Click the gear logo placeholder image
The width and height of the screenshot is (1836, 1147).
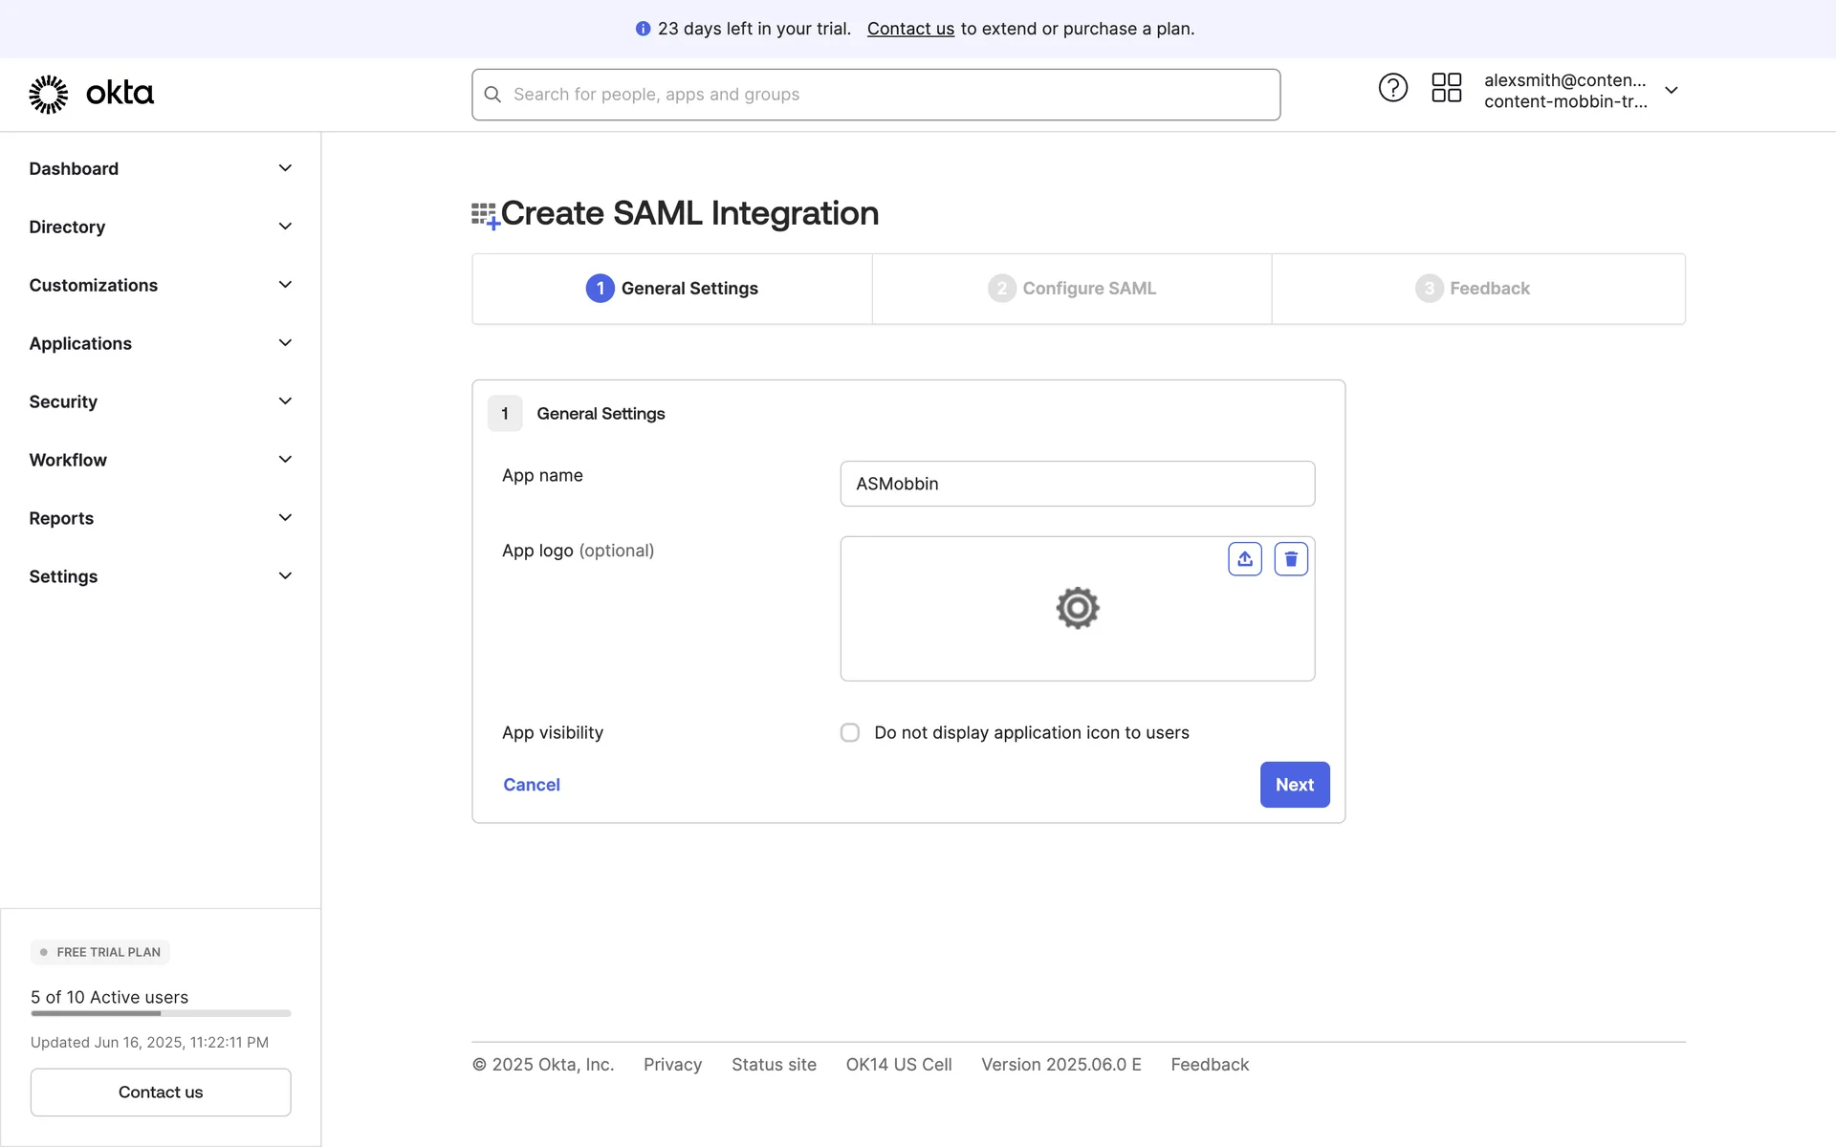click(1077, 608)
